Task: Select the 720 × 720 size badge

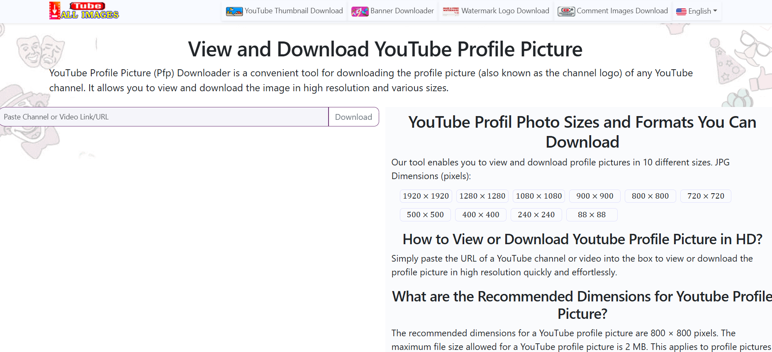Action: tap(706, 196)
